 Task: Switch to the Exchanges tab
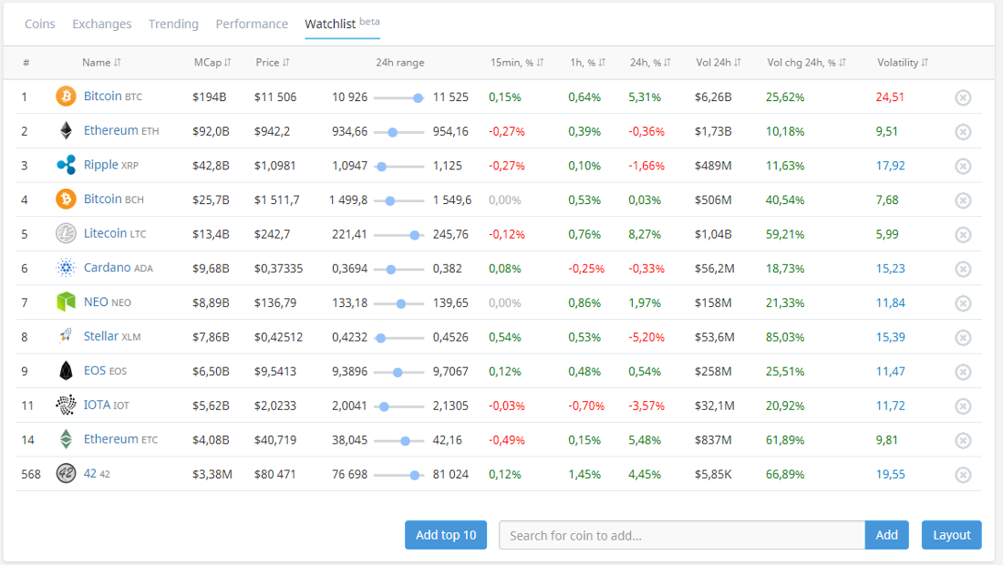pyautogui.click(x=102, y=24)
